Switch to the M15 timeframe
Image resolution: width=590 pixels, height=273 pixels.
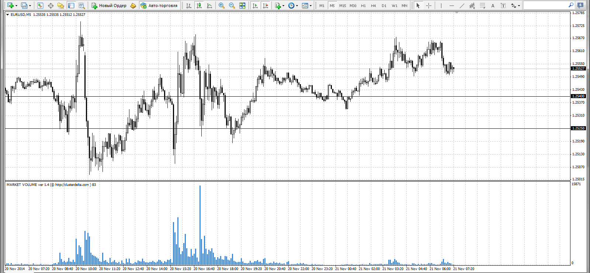click(x=343, y=6)
